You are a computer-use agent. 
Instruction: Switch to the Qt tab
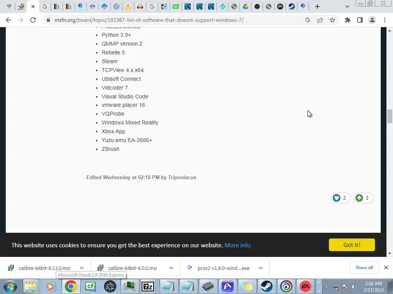176,7
